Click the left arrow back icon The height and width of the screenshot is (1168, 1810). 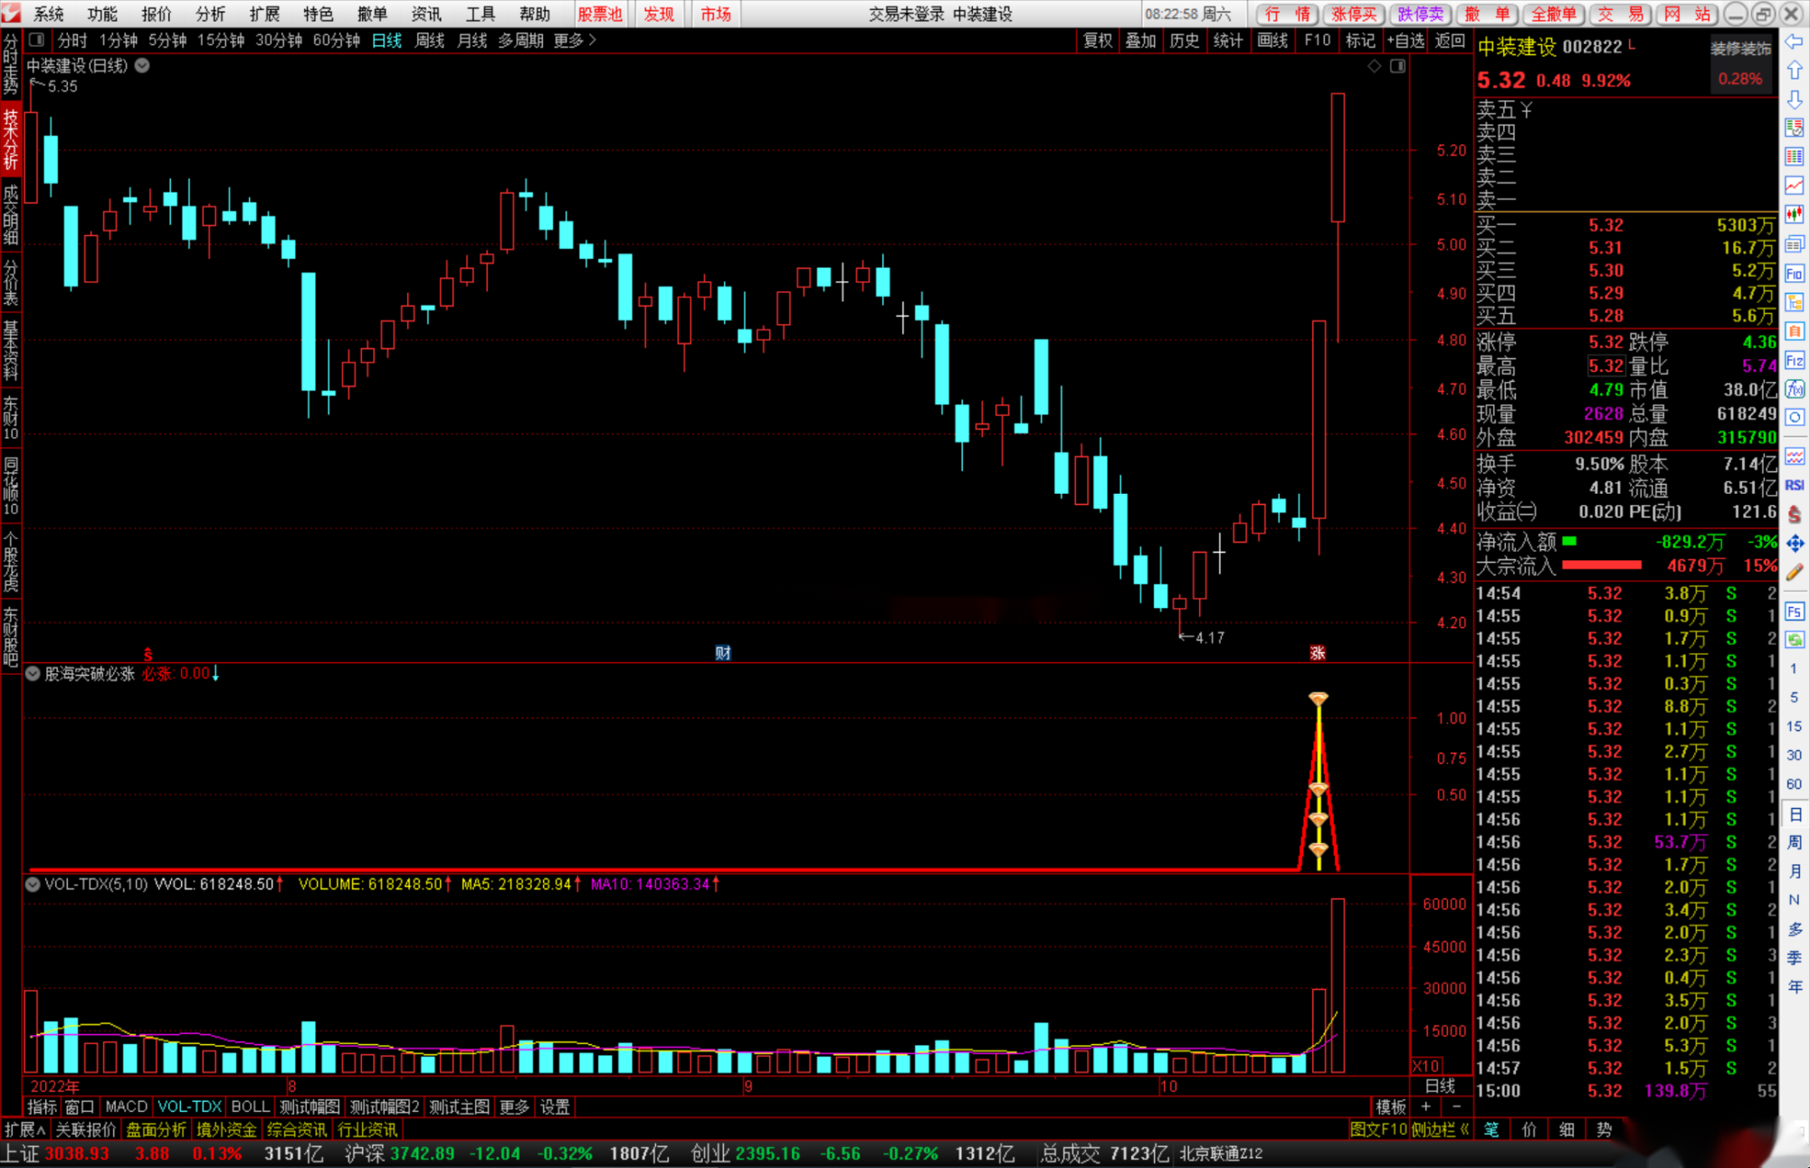point(1795,42)
